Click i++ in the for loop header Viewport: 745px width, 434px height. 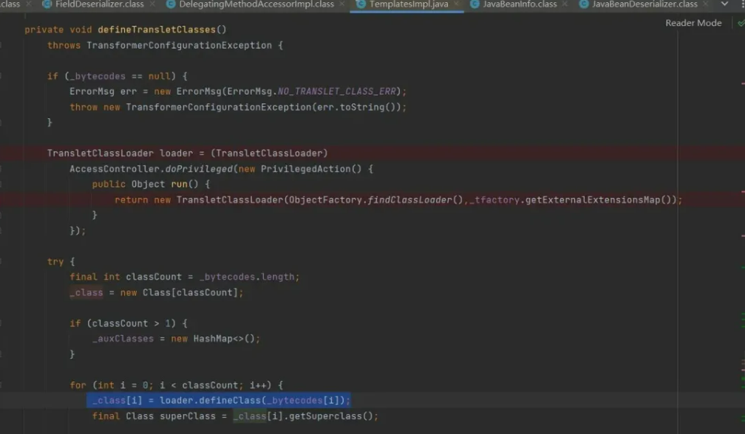pyautogui.click(x=258, y=385)
